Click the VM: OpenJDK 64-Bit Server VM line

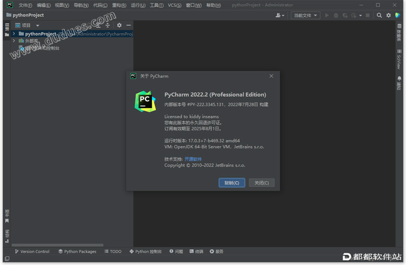coord(214,146)
